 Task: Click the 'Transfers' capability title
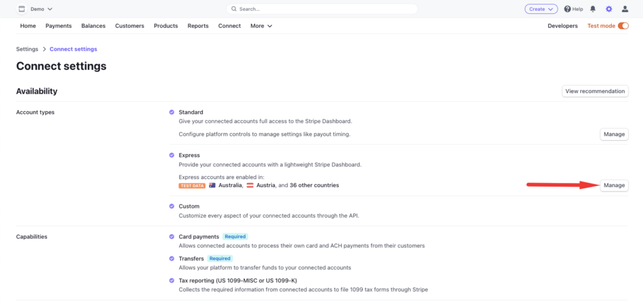tap(192, 258)
